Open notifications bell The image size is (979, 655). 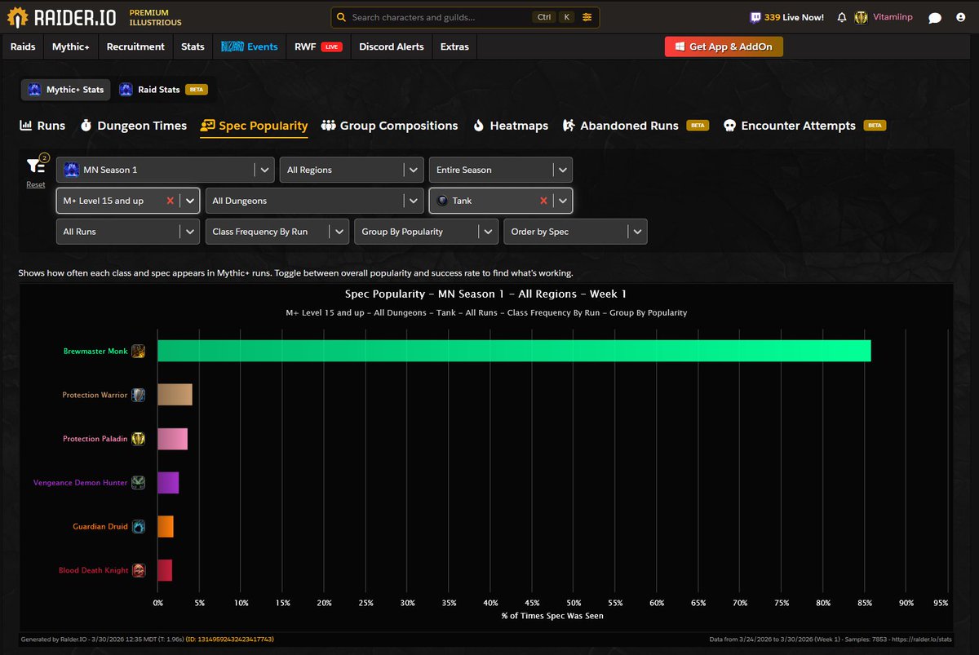tap(842, 17)
